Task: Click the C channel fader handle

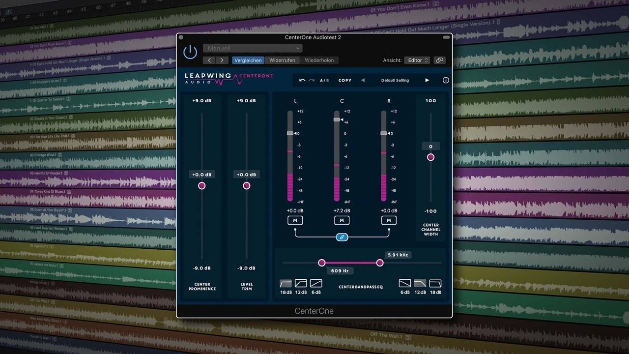Action: pyautogui.click(x=337, y=119)
